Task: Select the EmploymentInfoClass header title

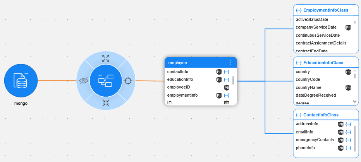Action: (x=325, y=10)
